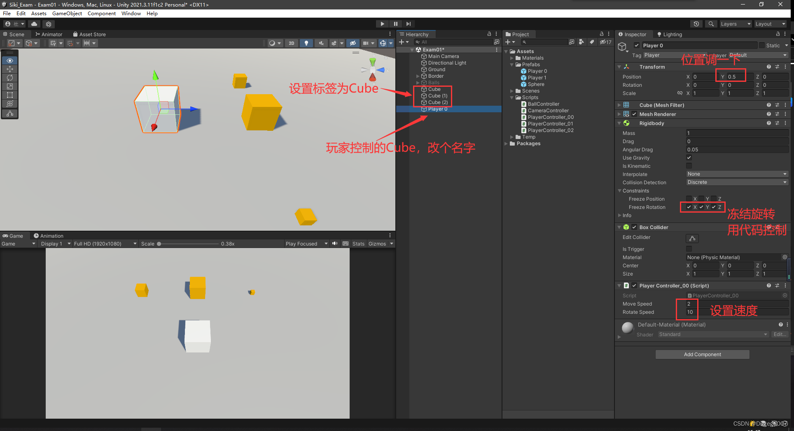Advance one frame with Step button

pyautogui.click(x=408, y=24)
